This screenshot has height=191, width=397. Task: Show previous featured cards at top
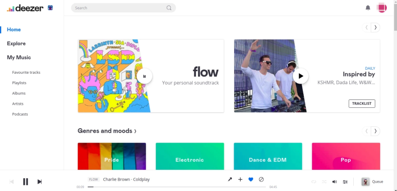367,28
